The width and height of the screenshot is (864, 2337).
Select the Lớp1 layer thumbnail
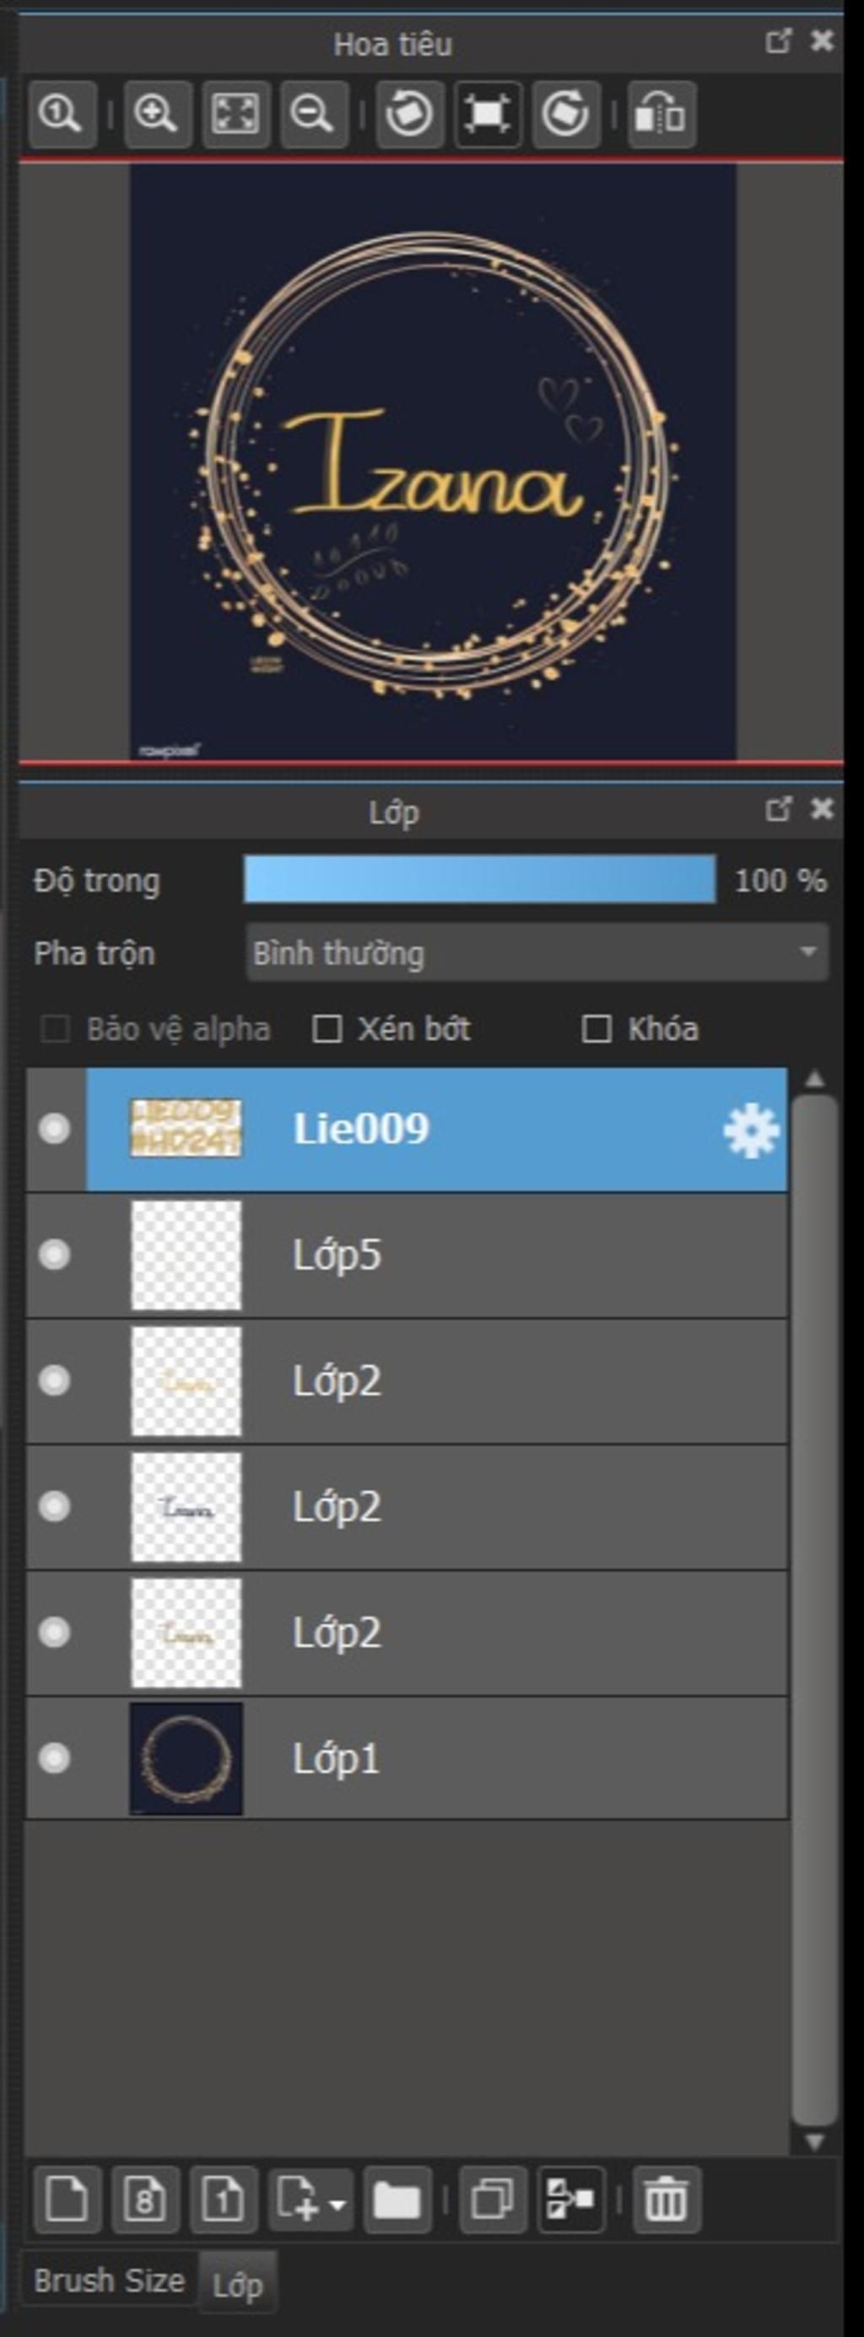point(186,1758)
